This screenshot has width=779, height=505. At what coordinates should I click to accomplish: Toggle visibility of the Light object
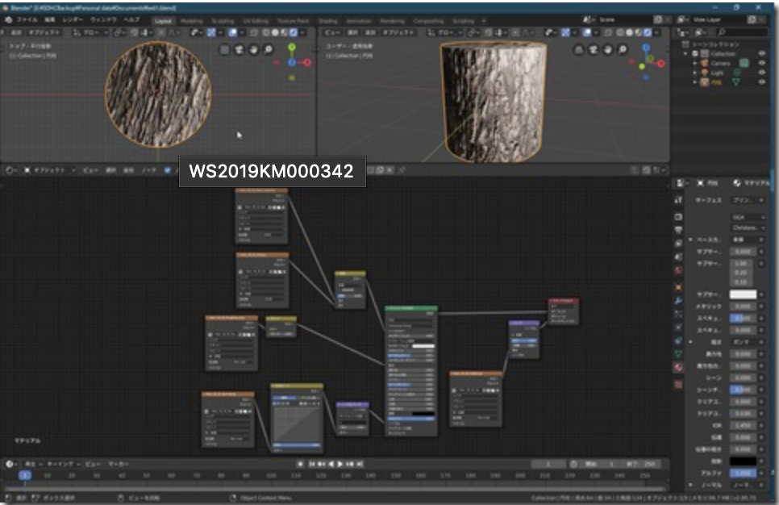(762, 73)
